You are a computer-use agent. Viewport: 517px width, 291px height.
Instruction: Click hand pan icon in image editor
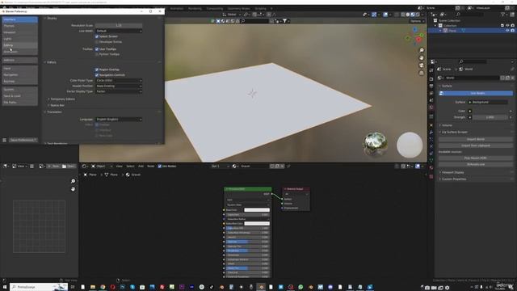(73, 189)
